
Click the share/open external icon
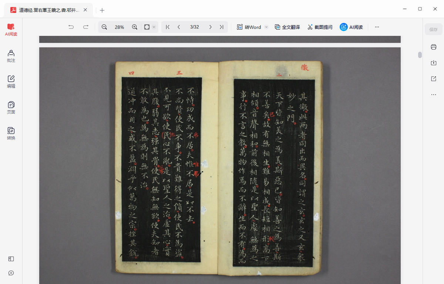[434, 79]
